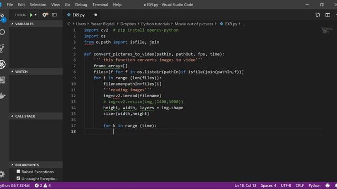This screenshot has width=337, height=189.
Task: Open the File menu
Action: click(x=9, y=5)
